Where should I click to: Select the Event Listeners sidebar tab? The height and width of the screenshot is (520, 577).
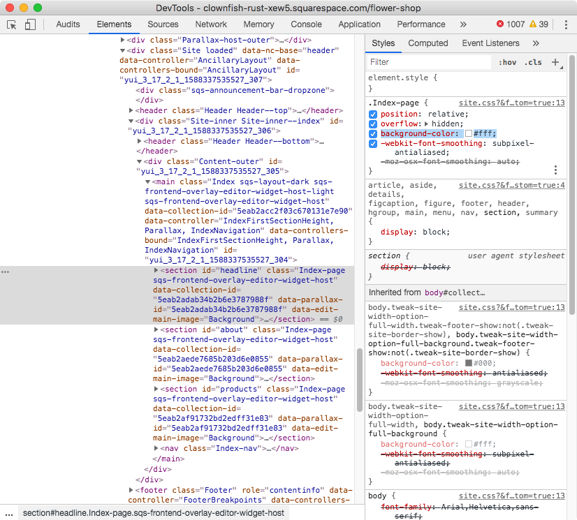490,43
